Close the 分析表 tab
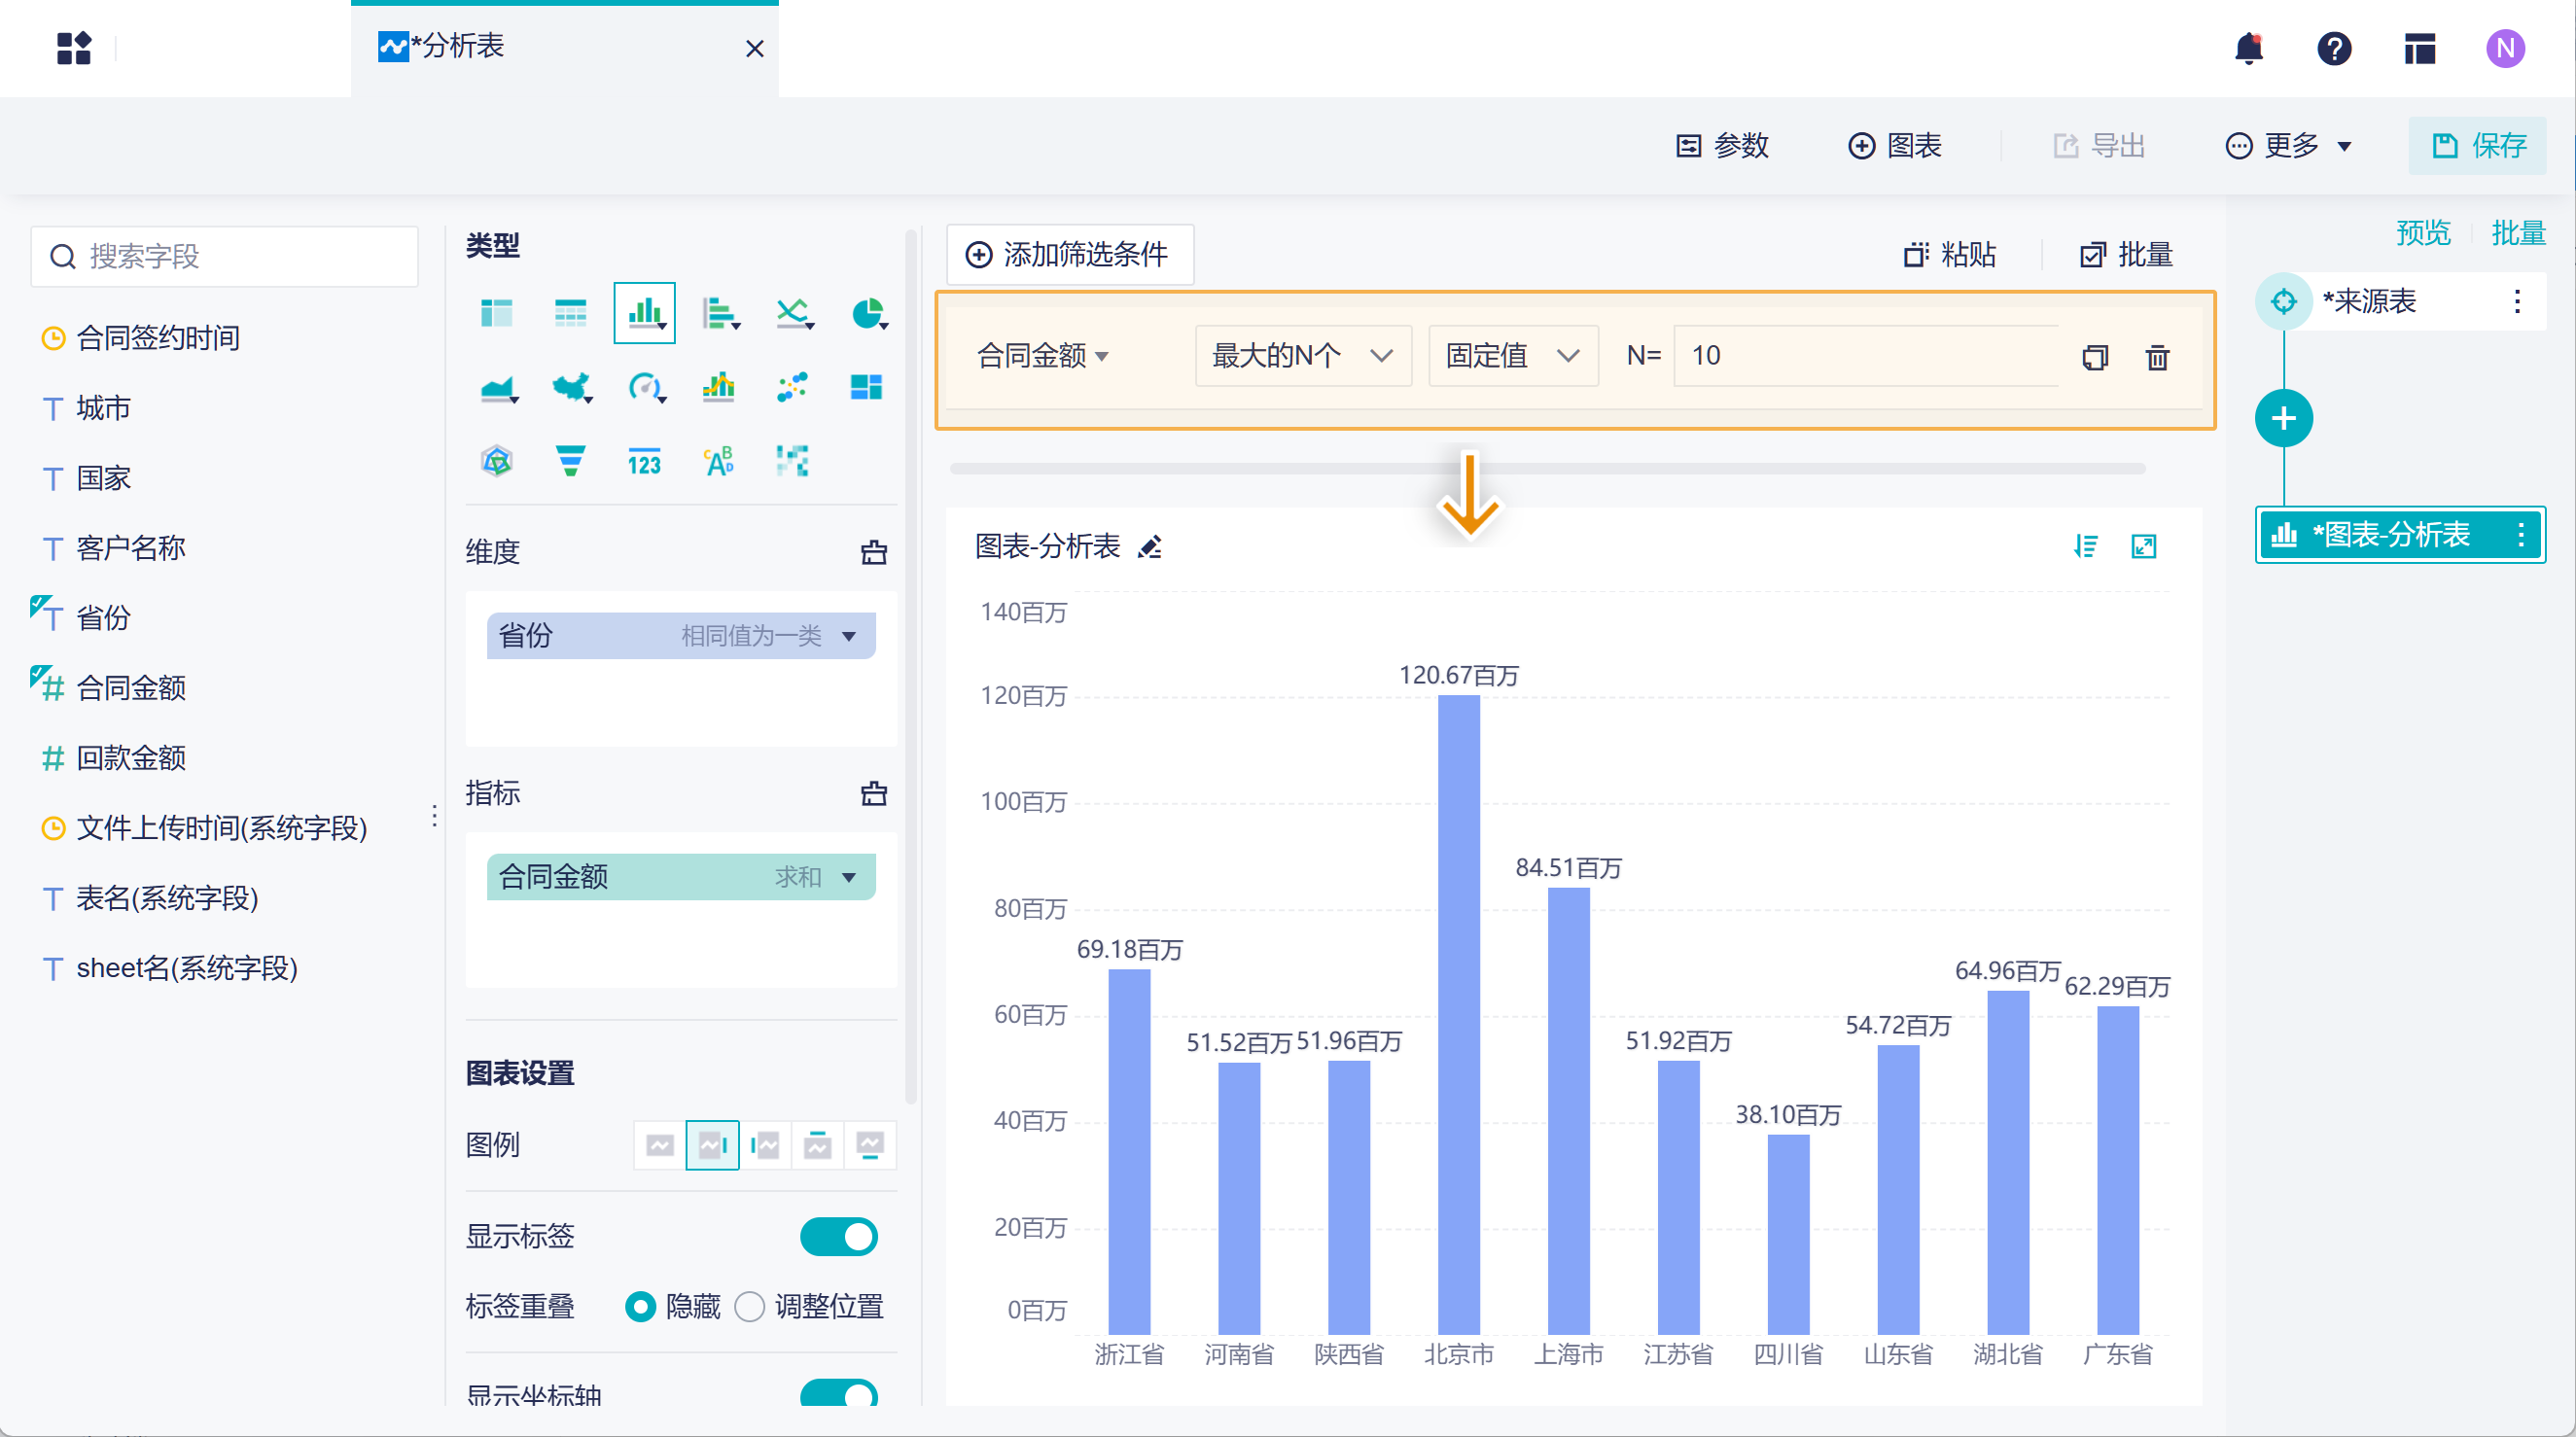 tap(755, 48)
